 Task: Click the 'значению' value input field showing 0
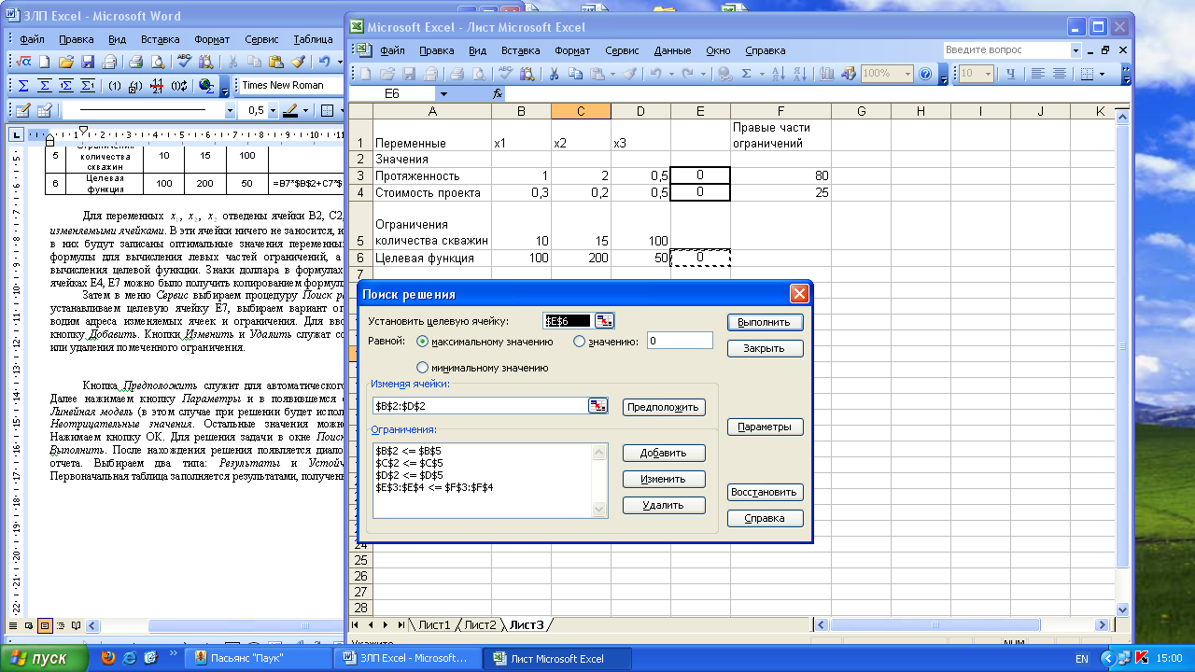click(680, 341)
